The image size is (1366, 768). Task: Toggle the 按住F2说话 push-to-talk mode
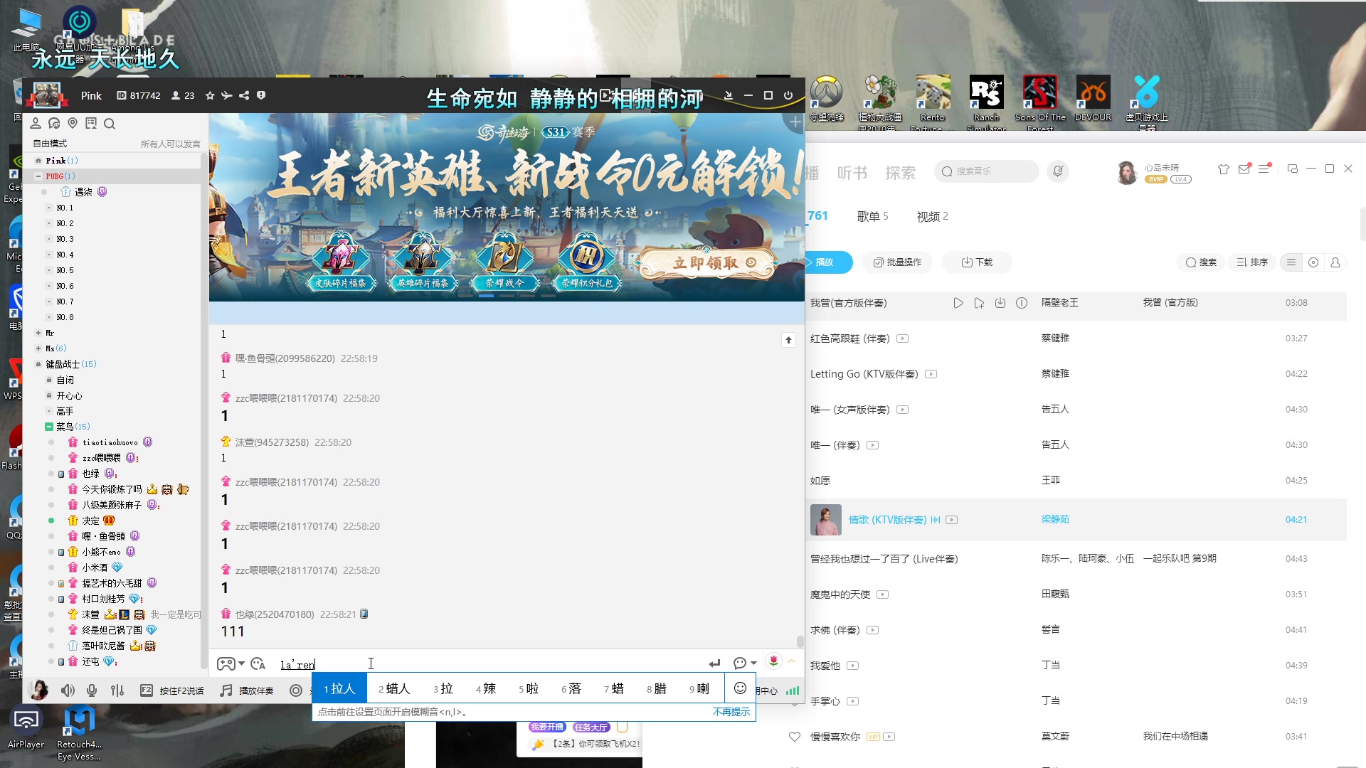172,690
